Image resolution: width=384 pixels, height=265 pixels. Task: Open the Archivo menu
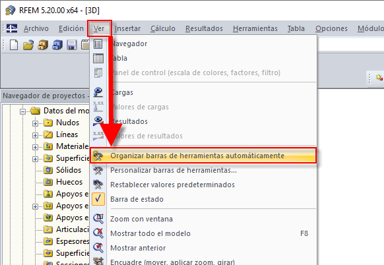36,28
